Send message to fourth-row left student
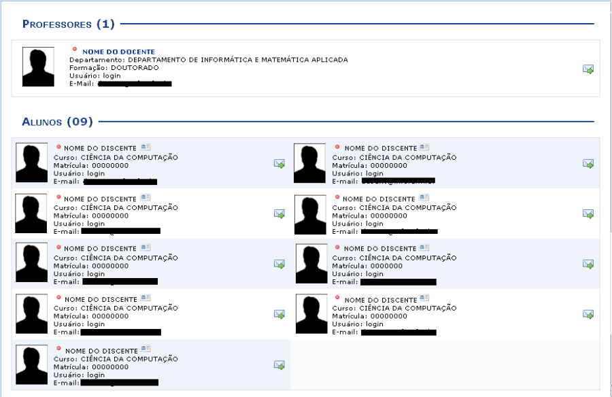This screenshot has height=397, width=612. (x=279, y=315)
